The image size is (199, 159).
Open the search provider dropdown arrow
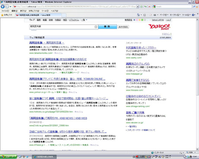[x=197, y=6]
